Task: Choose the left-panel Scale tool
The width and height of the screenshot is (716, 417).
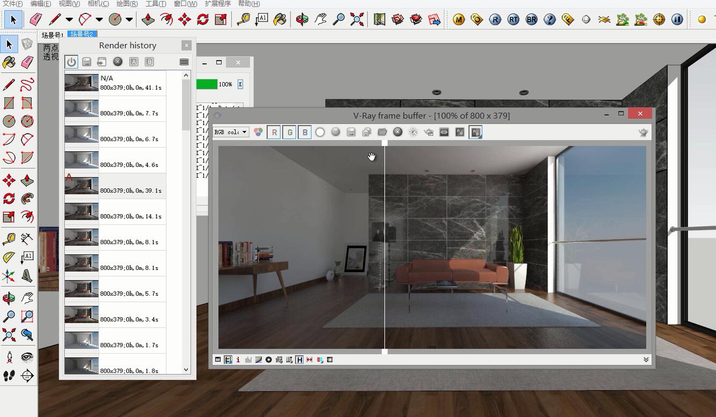Action: 9,217
